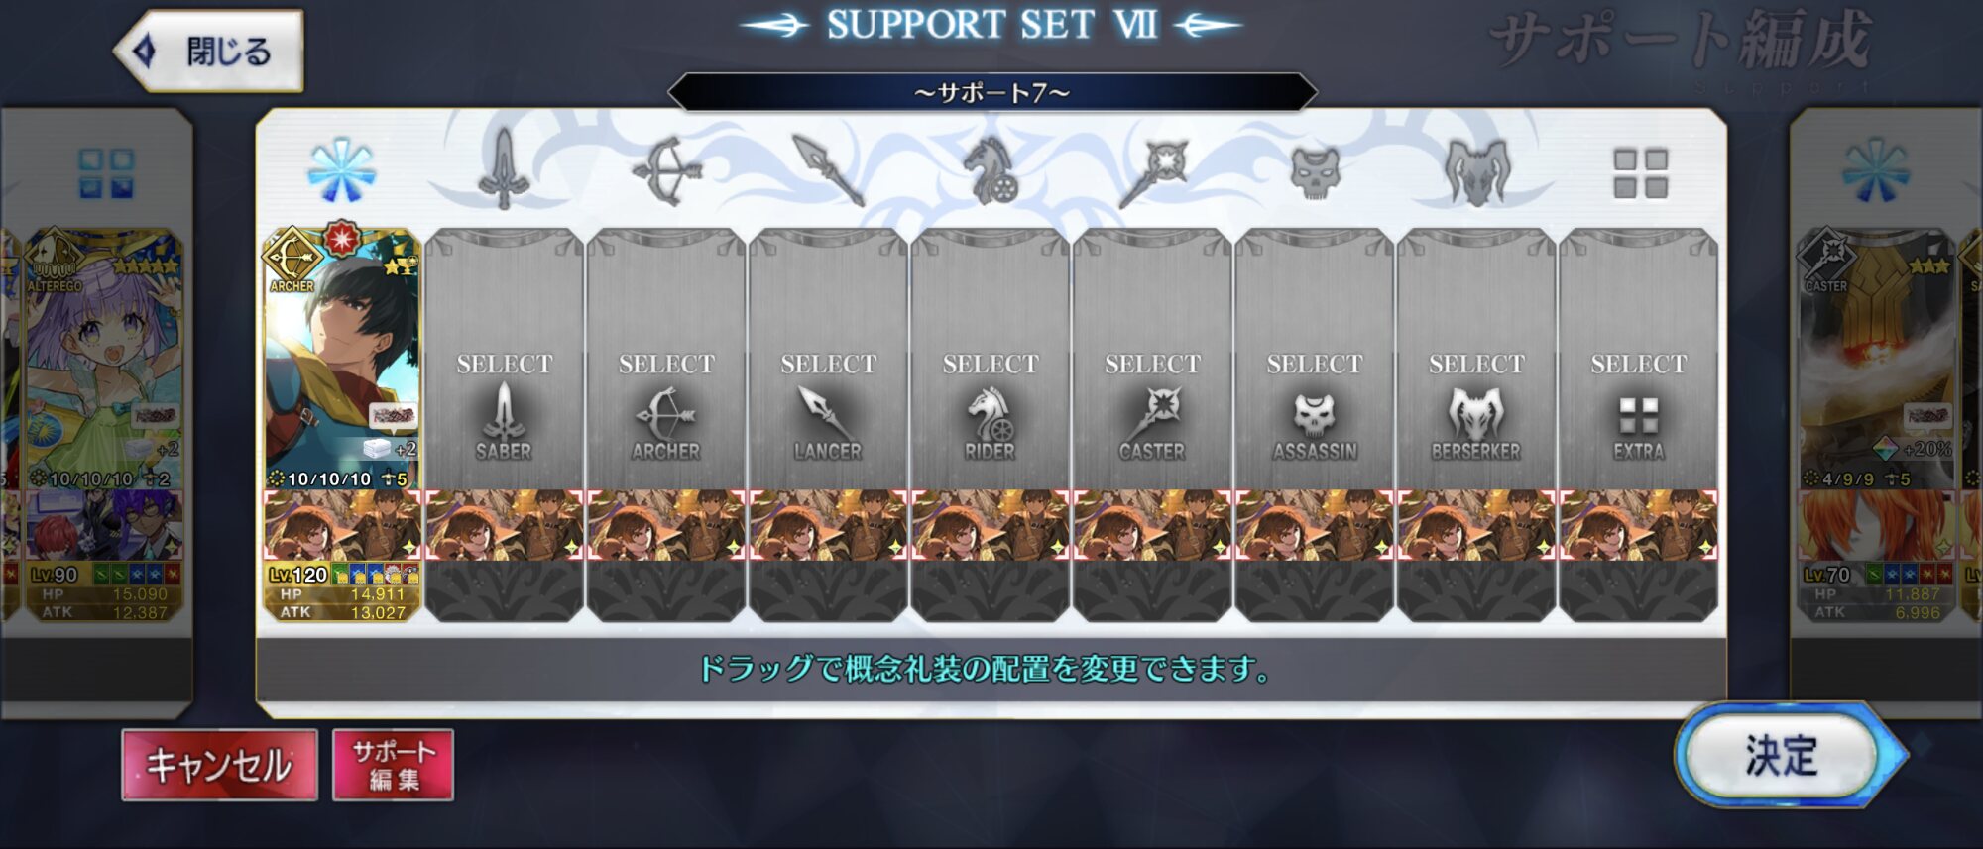Click the キャンセル cancel button
The image size is (1983, 849).
point(219,765)
